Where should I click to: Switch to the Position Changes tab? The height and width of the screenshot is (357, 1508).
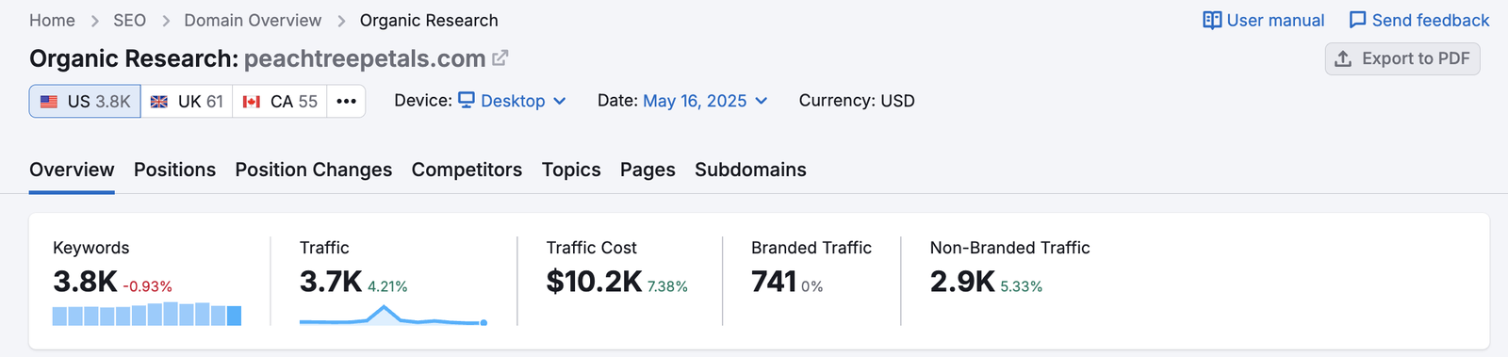314,170
